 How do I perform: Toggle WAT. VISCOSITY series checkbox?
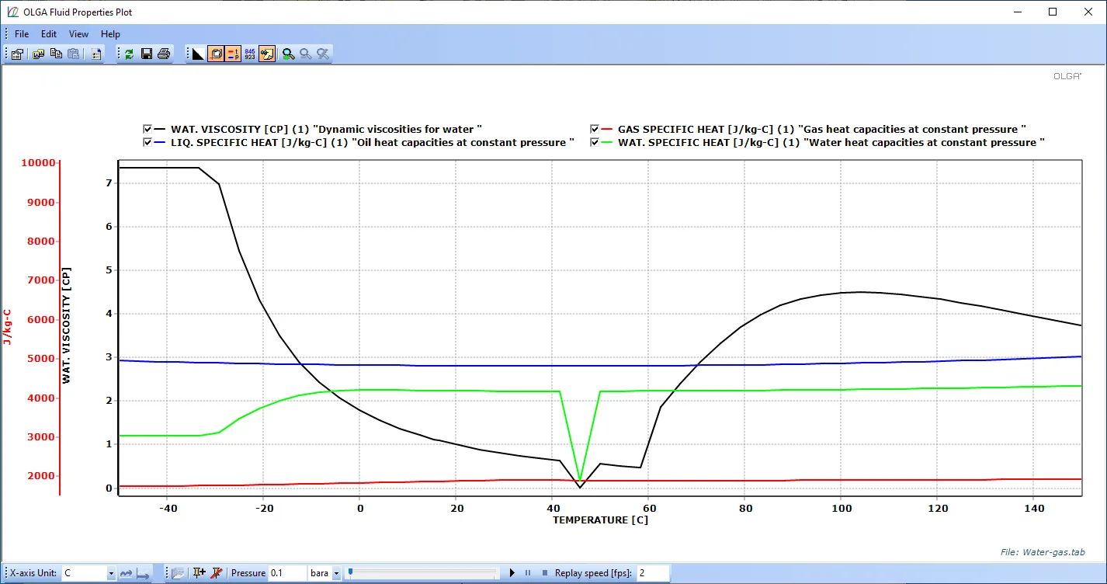click(x=147, y=129)
